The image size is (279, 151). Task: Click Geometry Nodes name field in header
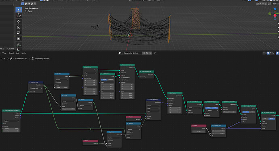click(x=133, y=53)
